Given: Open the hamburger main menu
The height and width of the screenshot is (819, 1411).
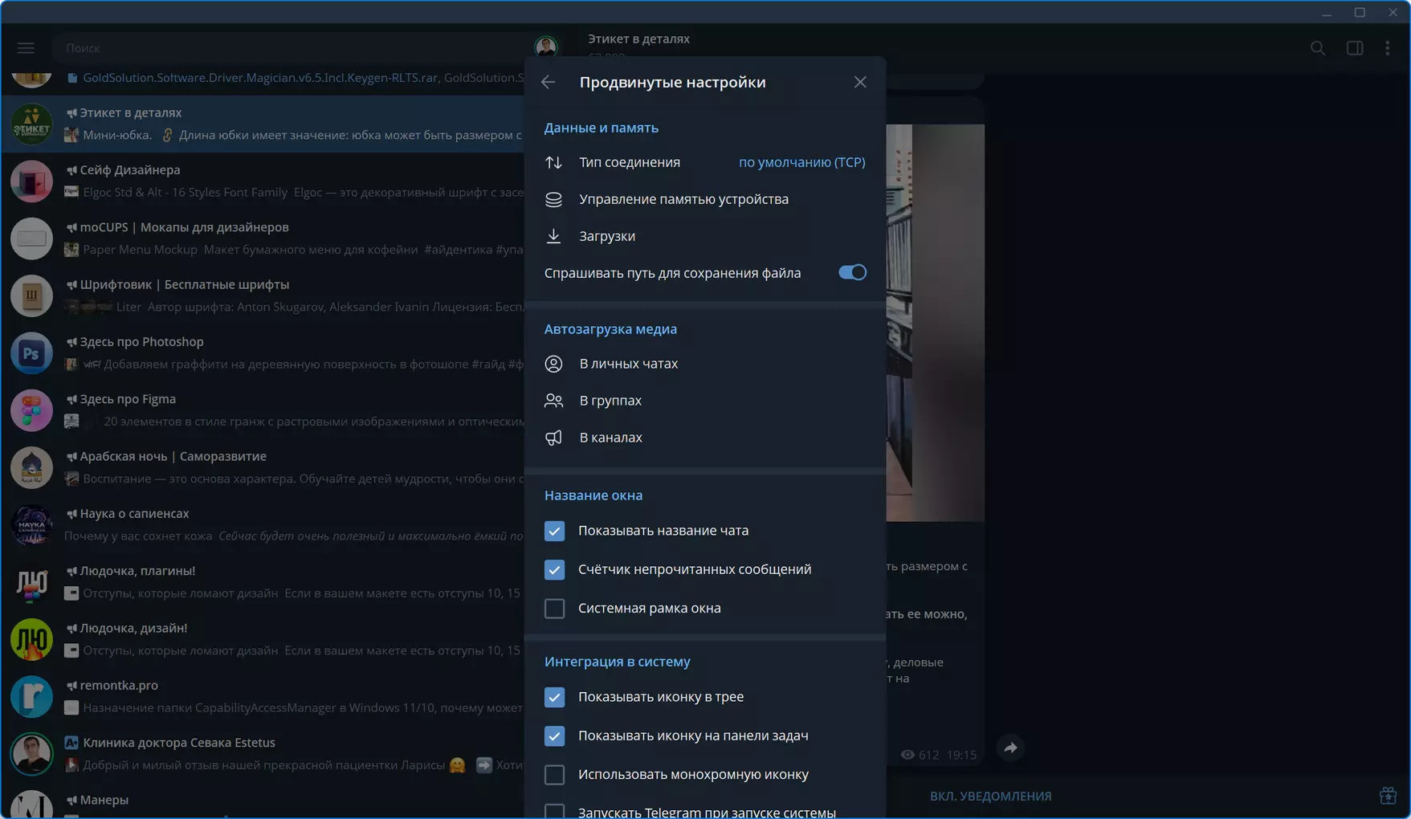Looking at the screenshot, I should point(26,48).
